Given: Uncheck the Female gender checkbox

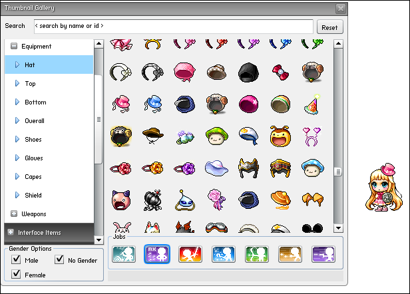Looking at the screenshot, I should [x=16, y=274].
